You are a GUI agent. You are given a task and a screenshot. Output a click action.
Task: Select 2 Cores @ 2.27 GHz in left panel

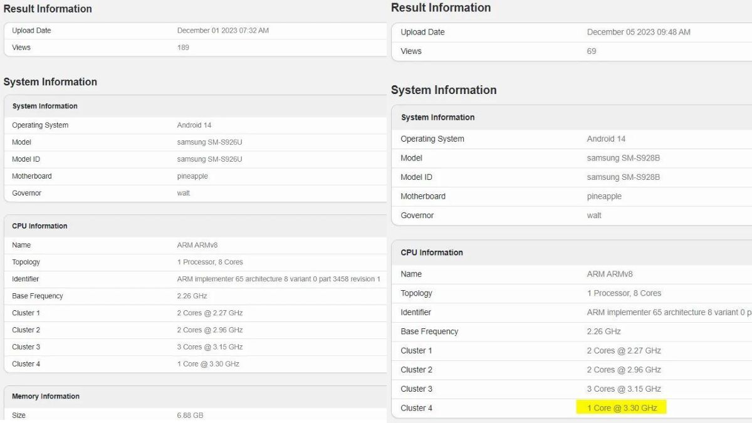click(x=210, y=313)
